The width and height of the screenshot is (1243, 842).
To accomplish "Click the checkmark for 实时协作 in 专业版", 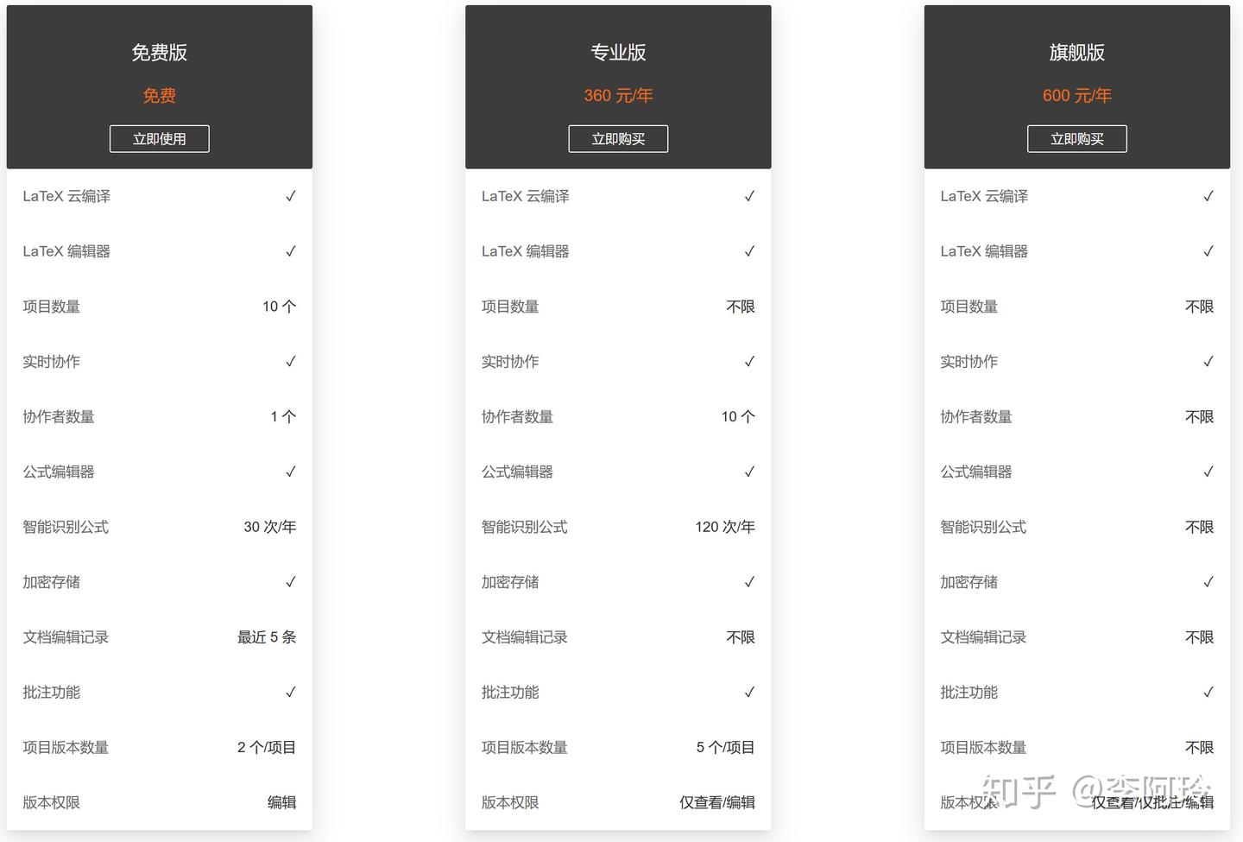I will pos(749,361).
